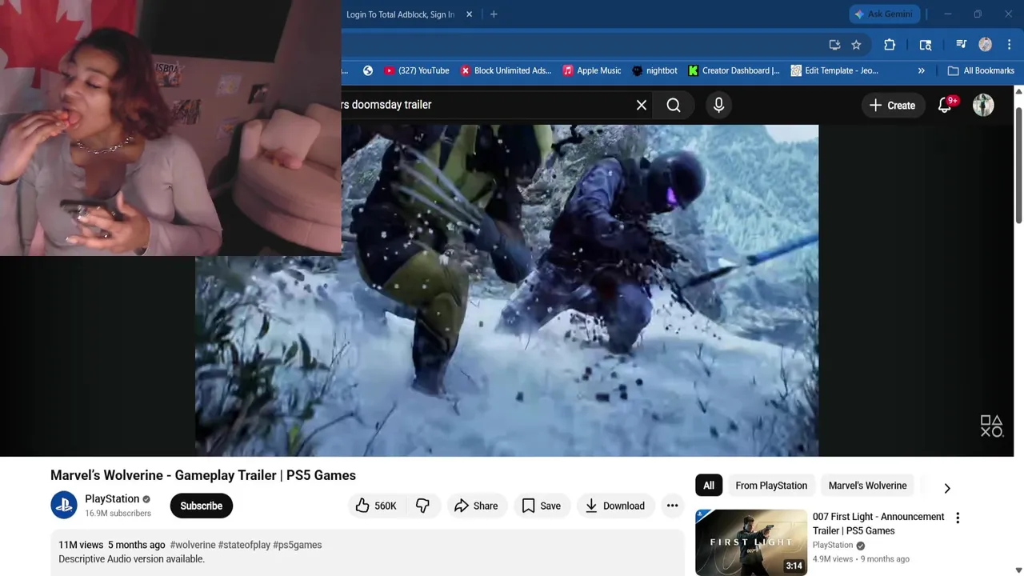Click the #ps5games hashtag
This screenshot has height=576, width=1024.
pos(297,545)
